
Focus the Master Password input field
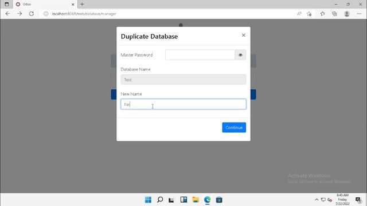coord(200,55)
